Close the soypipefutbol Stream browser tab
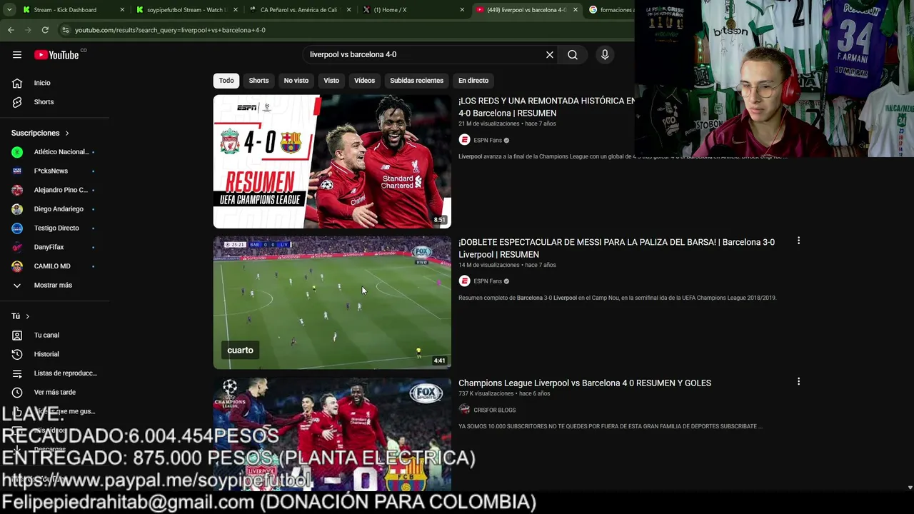Screen dimensions: 914x514 point(236,10)
